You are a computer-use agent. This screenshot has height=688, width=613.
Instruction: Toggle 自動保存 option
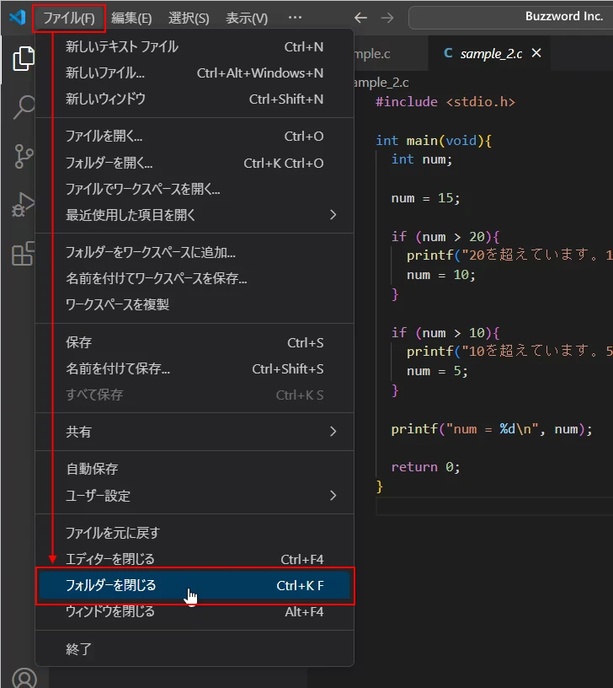tap(195, 469)
